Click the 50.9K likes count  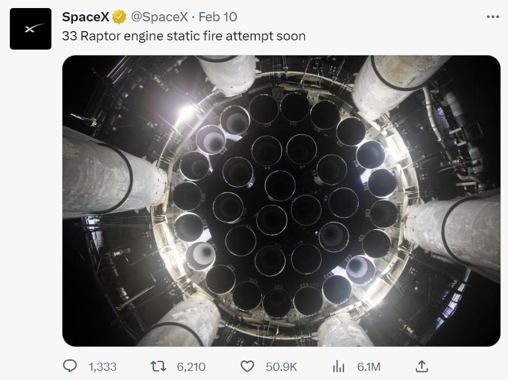[x=281, y=367]
